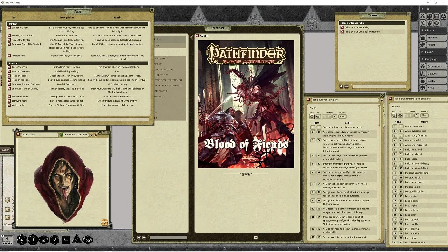Click the help question mark on asura-spawn window

click(104, 133)
